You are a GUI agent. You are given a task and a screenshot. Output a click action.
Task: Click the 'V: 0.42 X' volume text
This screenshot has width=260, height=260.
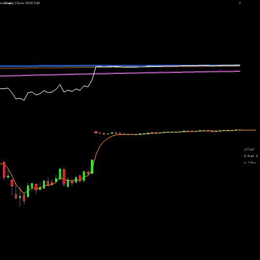click(x=251, y=156)
